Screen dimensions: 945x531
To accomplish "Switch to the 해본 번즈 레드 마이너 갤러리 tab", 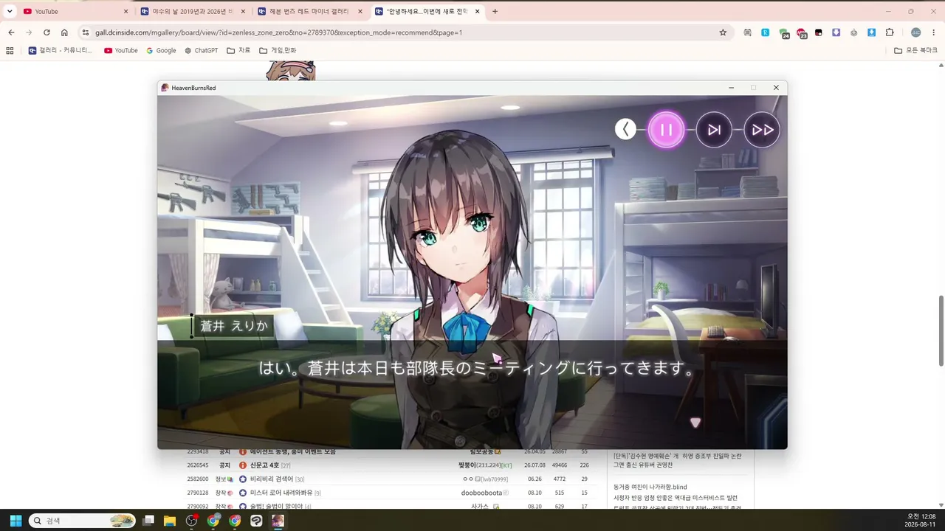I will (x=309, y=11).
